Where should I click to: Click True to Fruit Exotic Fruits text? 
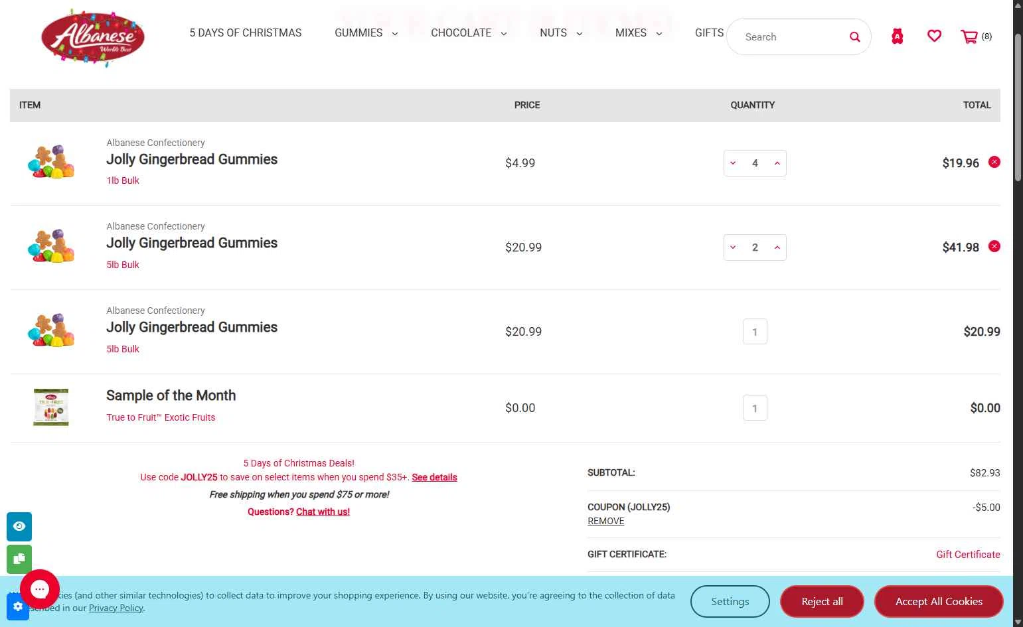[x=161, y=417]
